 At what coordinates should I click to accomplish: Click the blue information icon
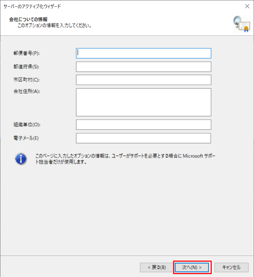click(21, 159)
